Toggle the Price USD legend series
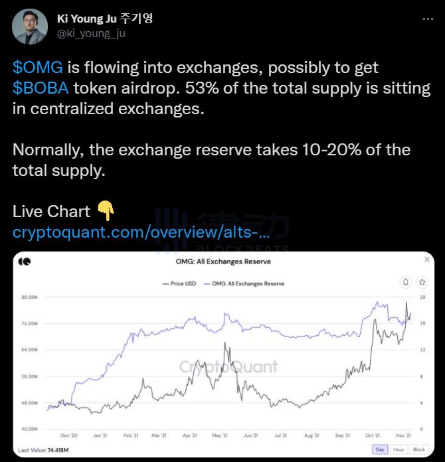Image resolution: width=445 pixels, height=462 pixels. click(179, 283)
